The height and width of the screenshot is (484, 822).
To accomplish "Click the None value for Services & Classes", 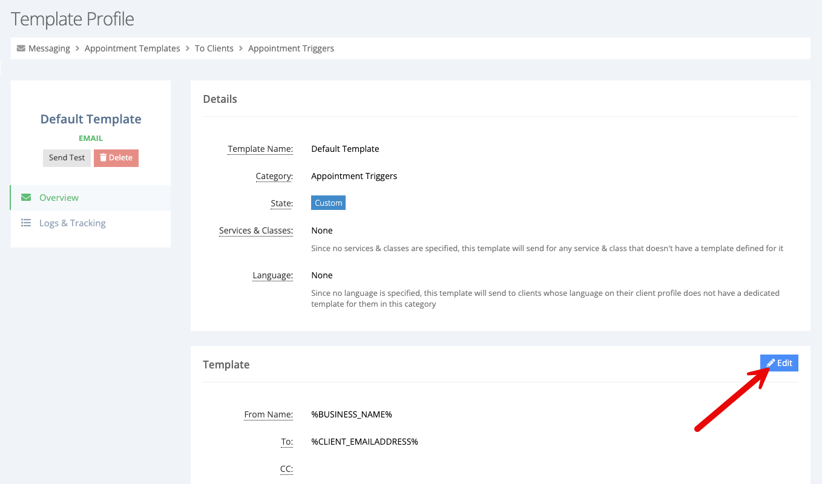I will (x=322, y=231).
